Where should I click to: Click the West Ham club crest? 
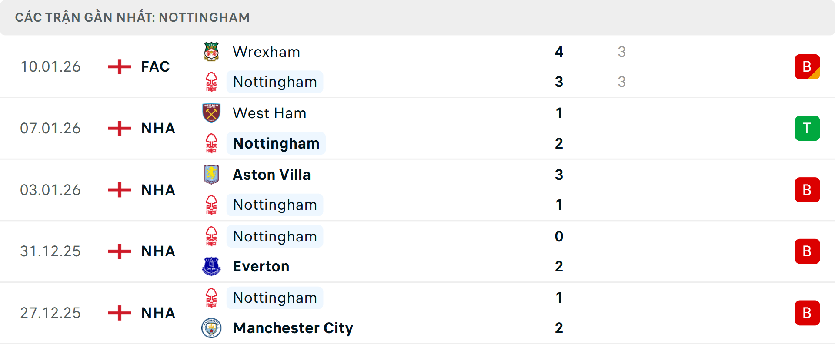pos(211,113)
